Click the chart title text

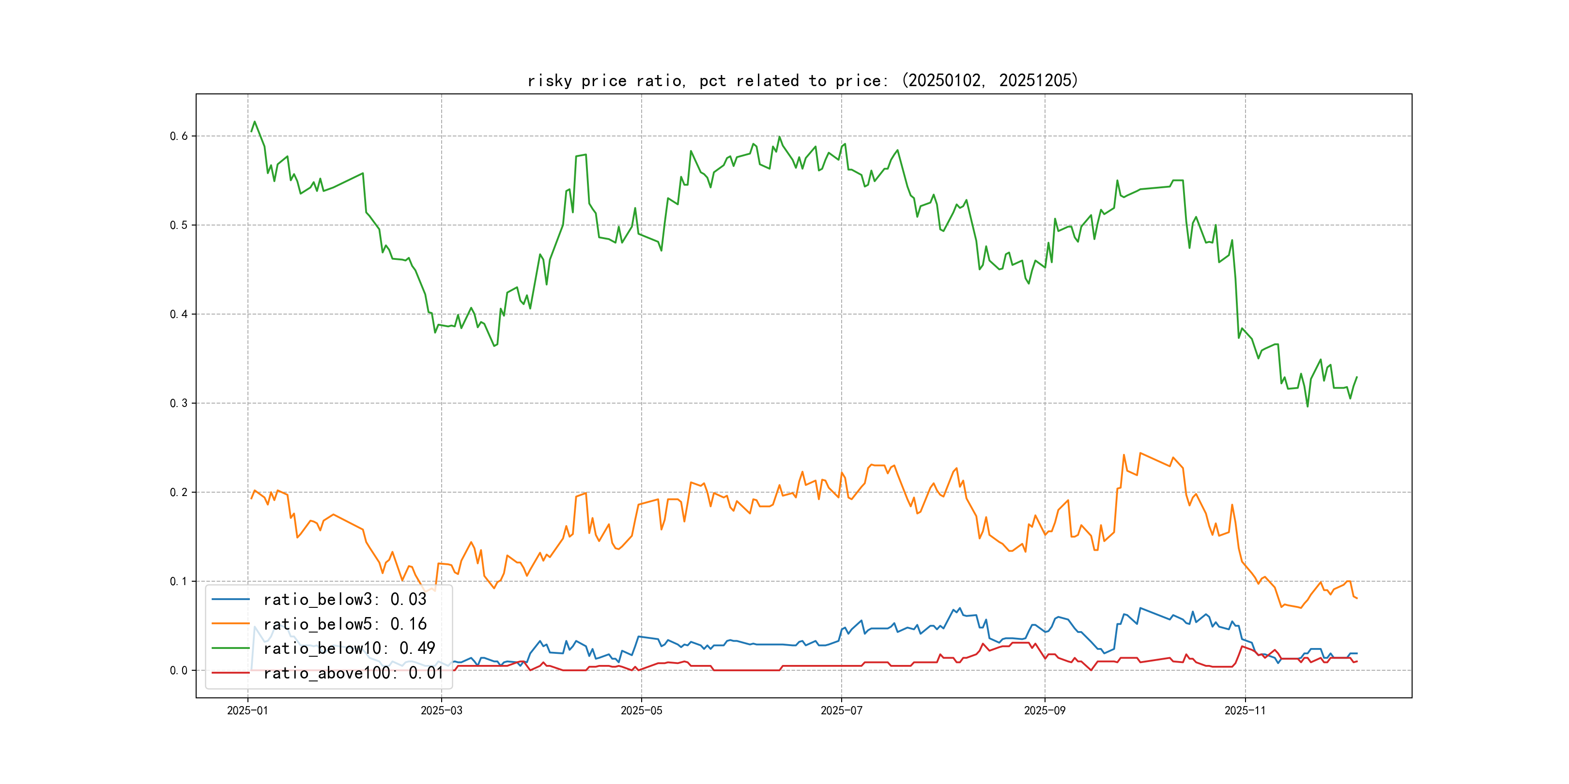(x=803, y=80)
